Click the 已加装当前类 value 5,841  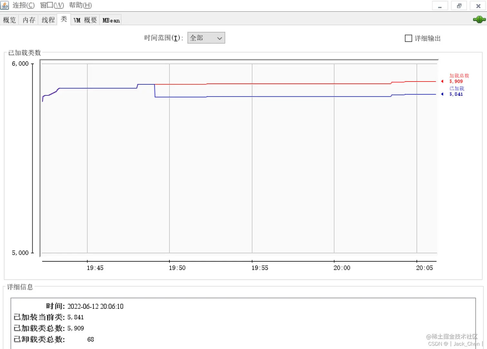coord(75,317)
